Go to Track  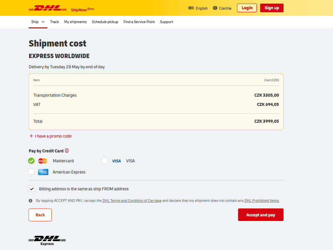[54, 22]
